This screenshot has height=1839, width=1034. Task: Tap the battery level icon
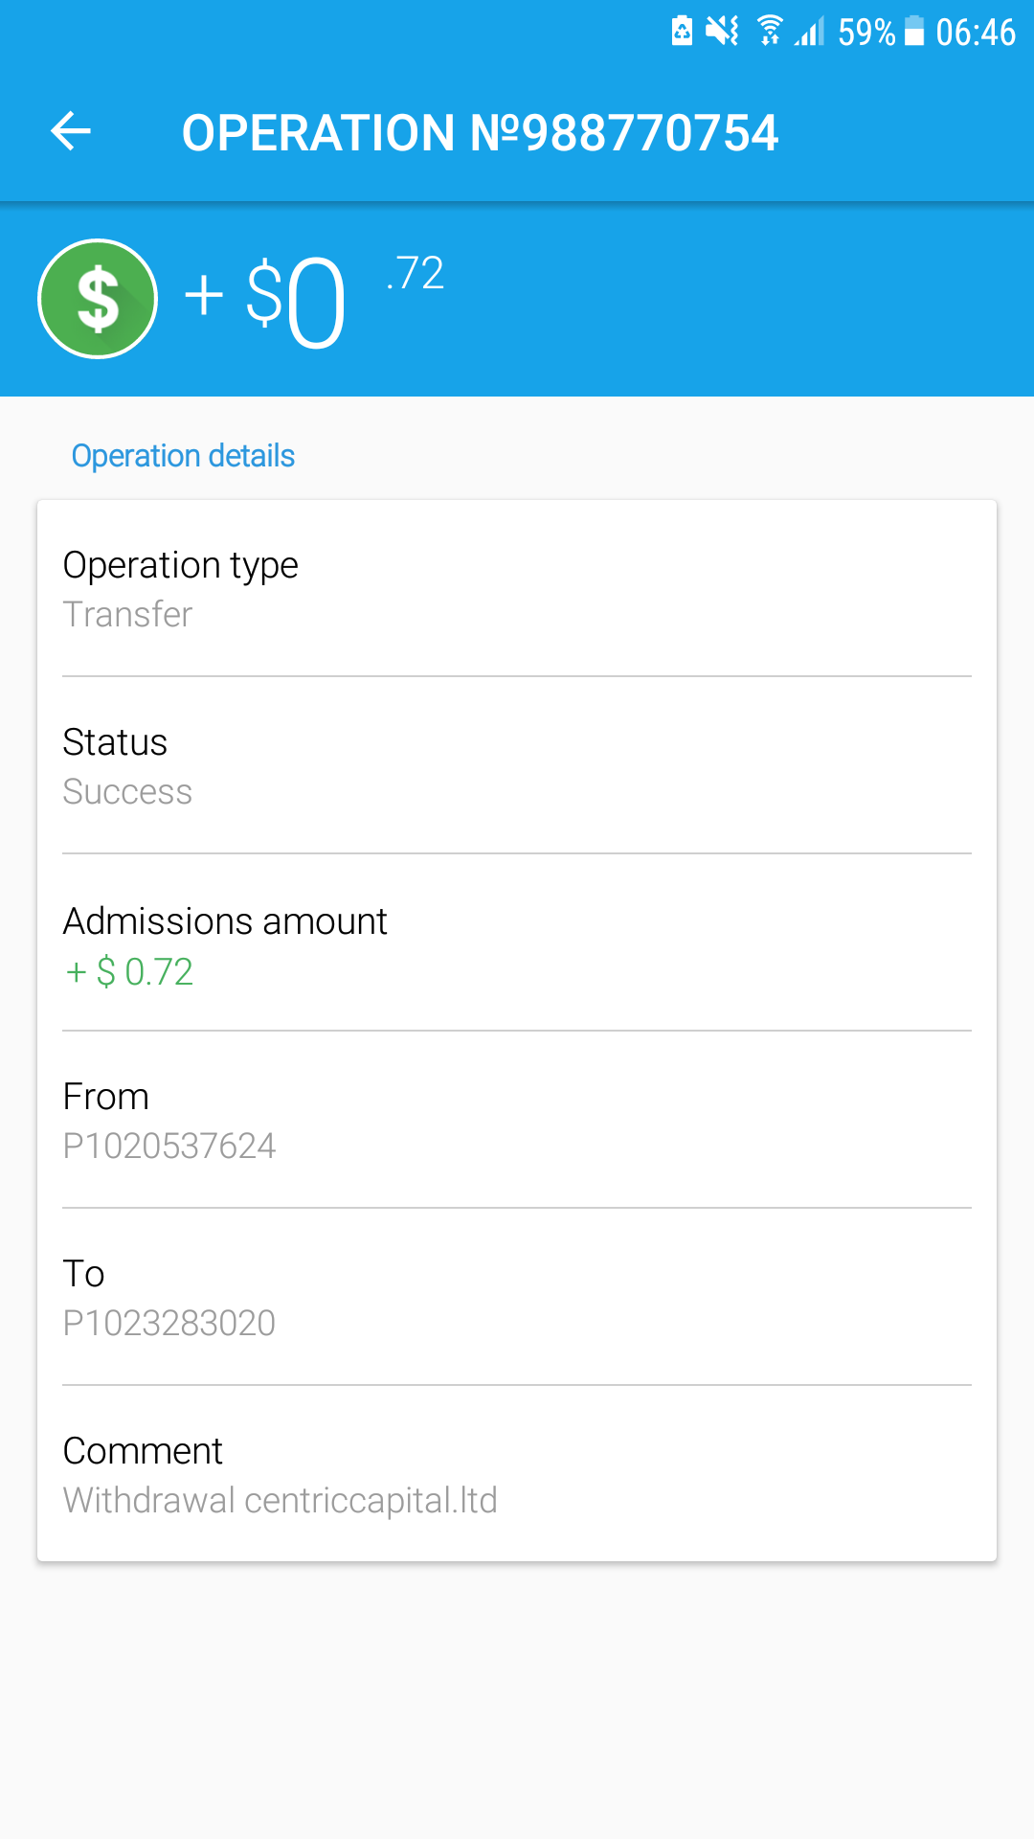(x=914, y=32)
